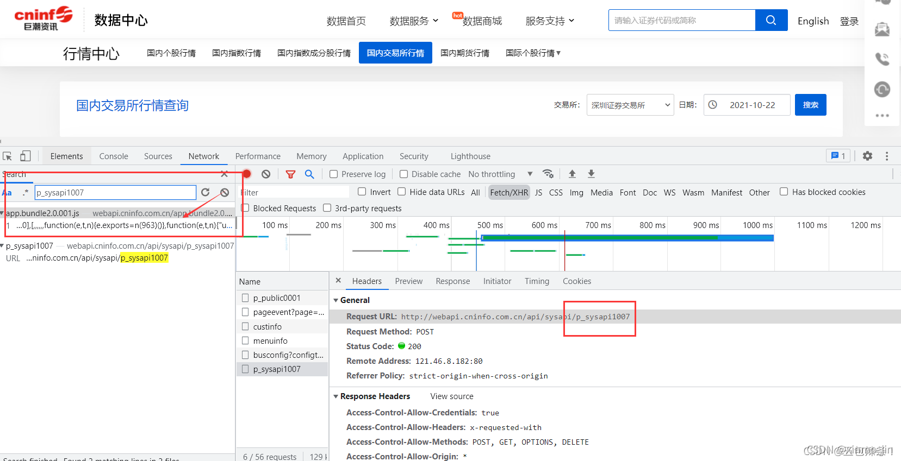Toggle the red filter funnel icon
Screen dimensions: 901x461
click(x=290, y=174)
